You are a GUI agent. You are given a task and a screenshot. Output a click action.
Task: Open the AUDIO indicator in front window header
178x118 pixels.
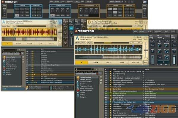142,31
